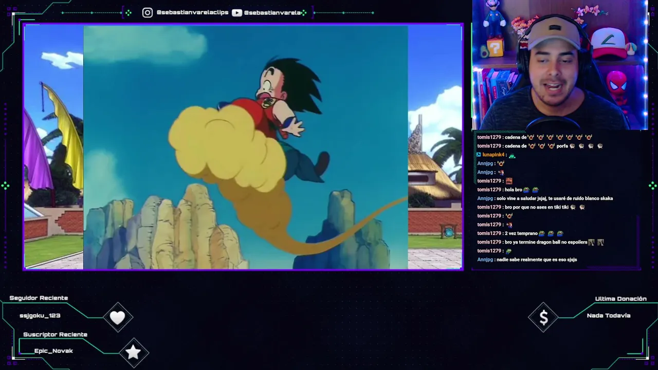Click the dollar sign donation icon
The image size is (658, 370).
544,318
